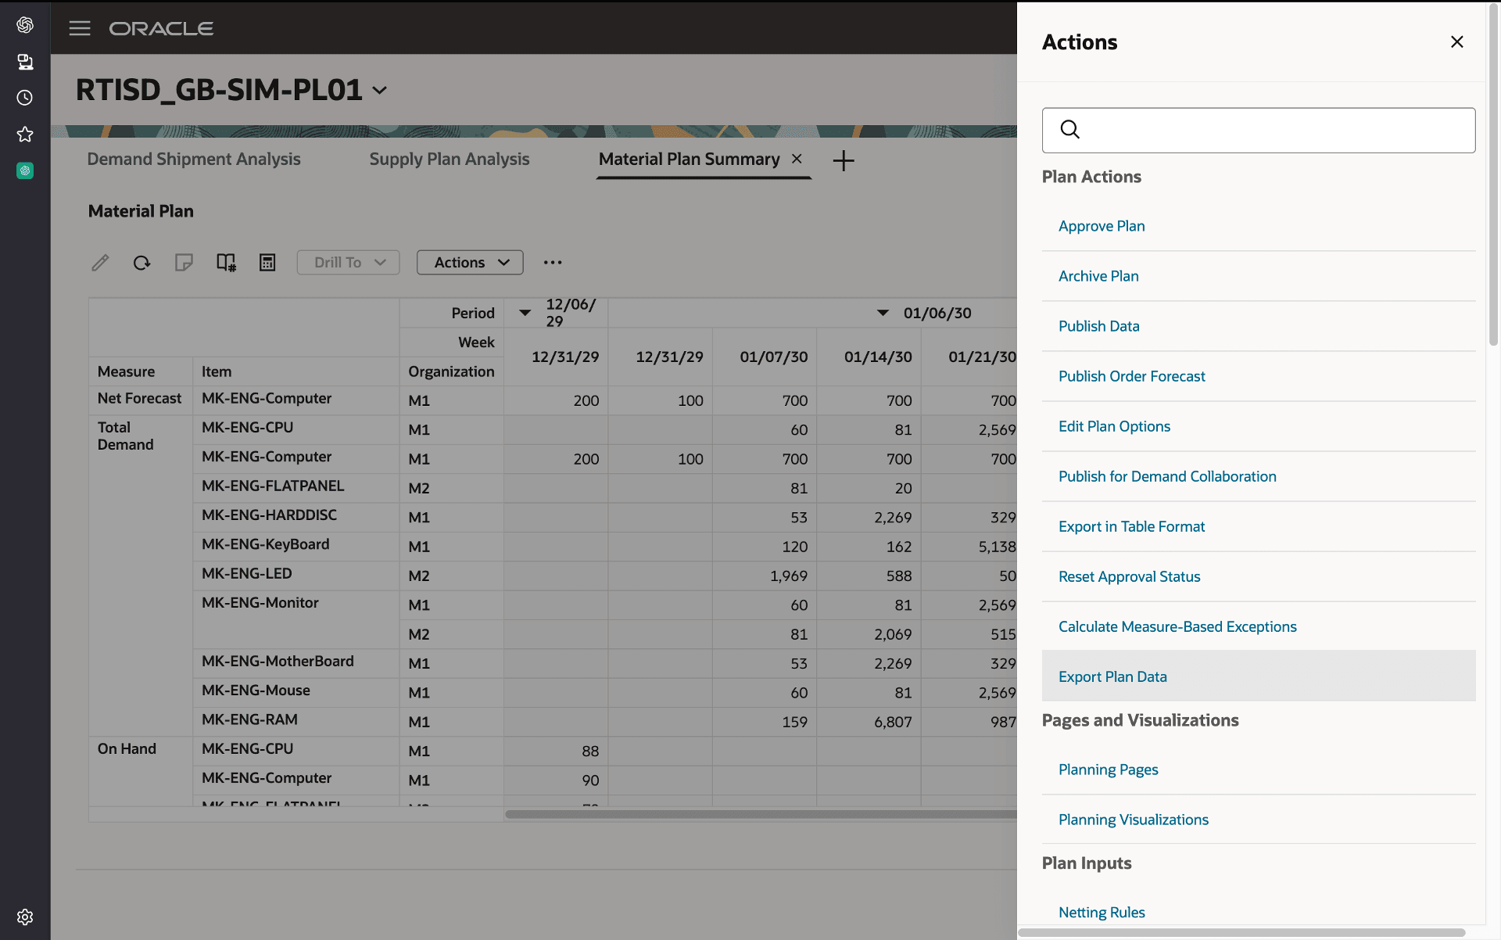Click the plus icon to add tab
This screenshot has width=1501, height=940.
pos(843,161)
